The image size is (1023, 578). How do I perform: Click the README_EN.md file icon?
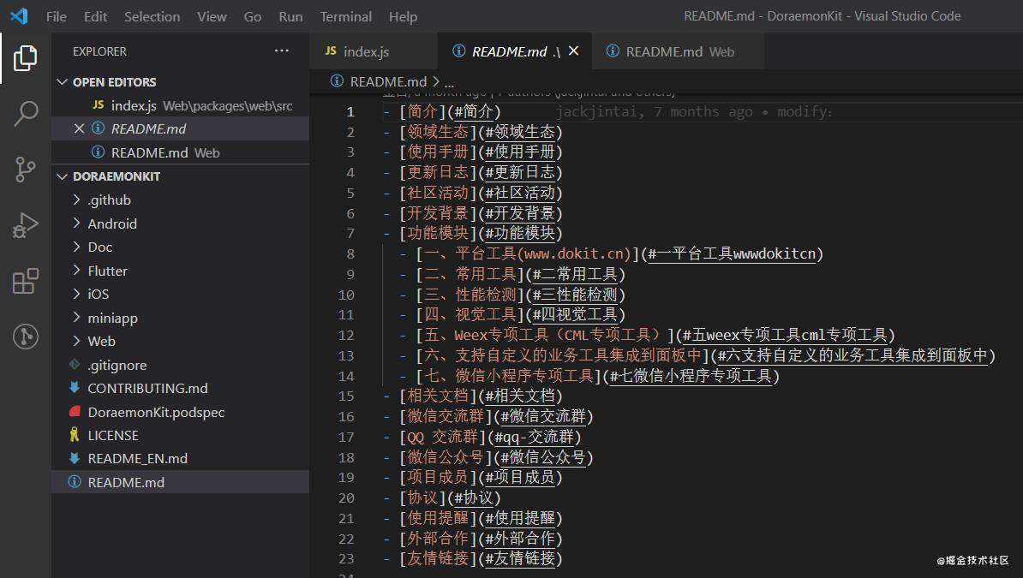pos(75,458)
